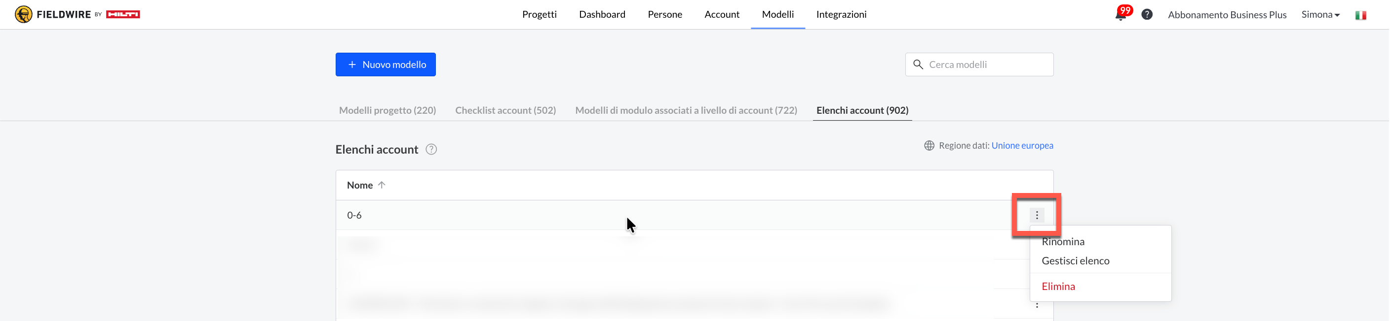Click the Nuovo modello button
The height and width of the screenshot is (321, 1394).
(386, 64)
